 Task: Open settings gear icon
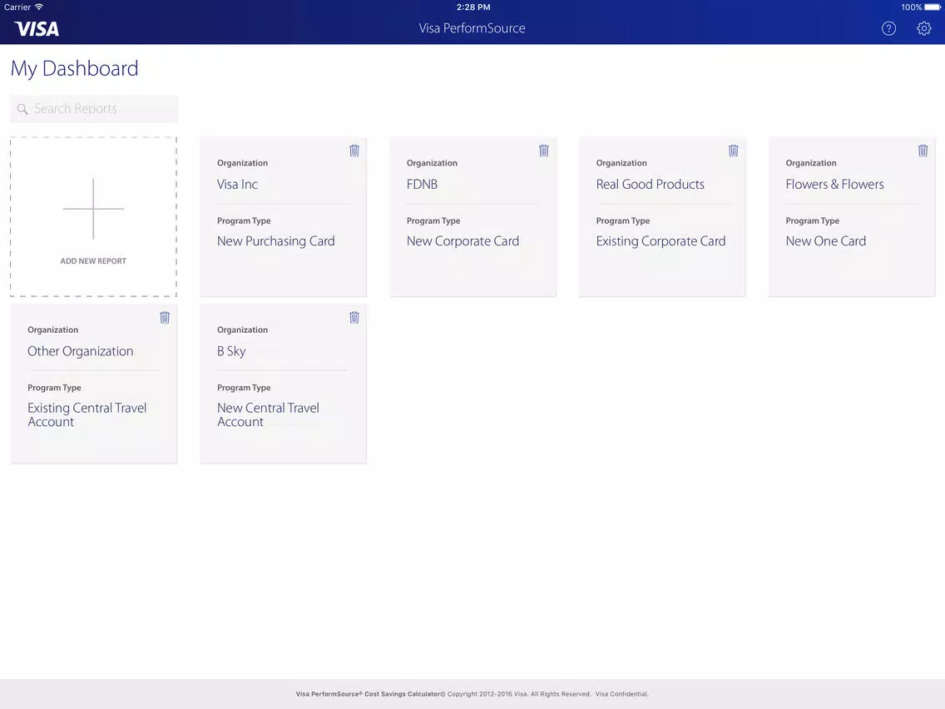pyautogui.click(x=924, y=28)
